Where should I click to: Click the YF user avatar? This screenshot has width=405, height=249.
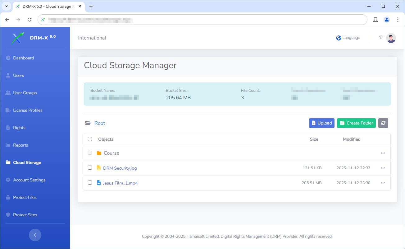tap(391, 38)
